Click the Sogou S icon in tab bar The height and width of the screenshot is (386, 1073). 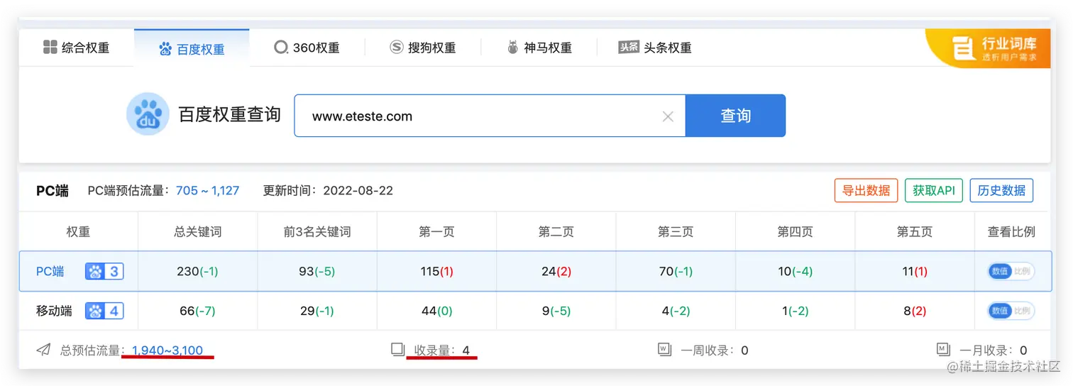(x=397, y=48)
